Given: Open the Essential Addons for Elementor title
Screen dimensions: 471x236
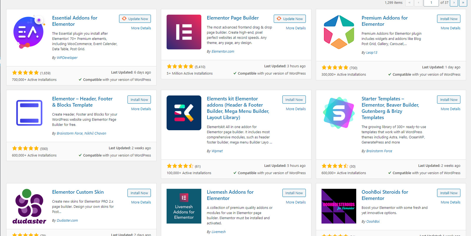Looking at the screenshot, I should click(x=75, y=21).
